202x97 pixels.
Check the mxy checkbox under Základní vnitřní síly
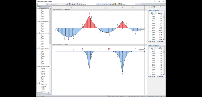(41, 38)
